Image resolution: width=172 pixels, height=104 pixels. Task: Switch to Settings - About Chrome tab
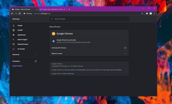tap(24, 10)
